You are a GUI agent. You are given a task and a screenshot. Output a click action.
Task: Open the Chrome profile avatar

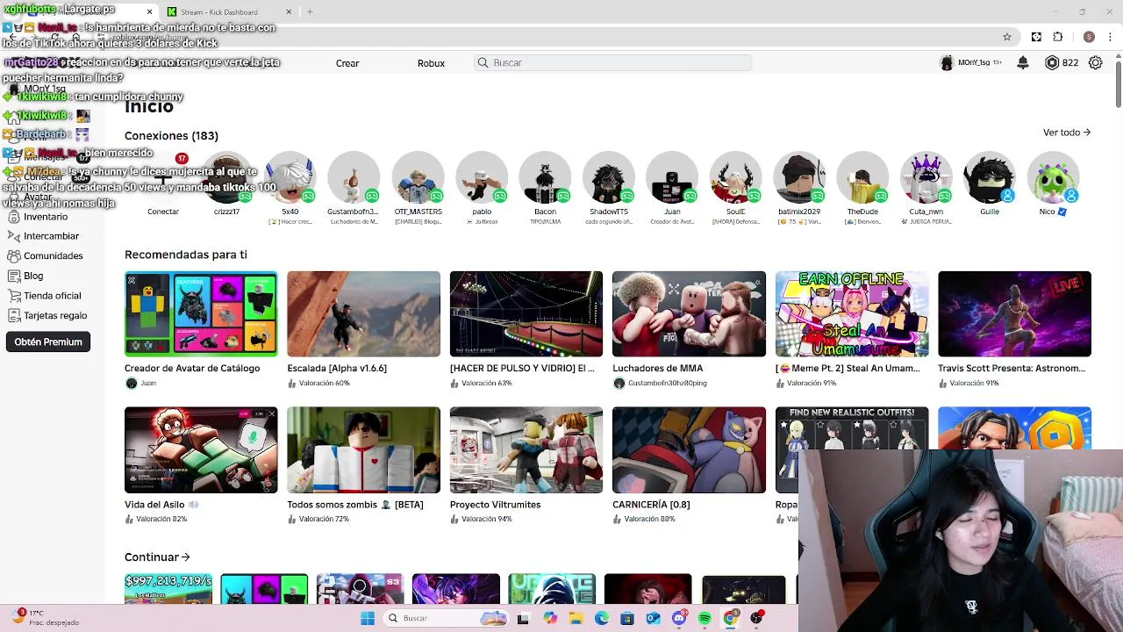click(1089, 37)
